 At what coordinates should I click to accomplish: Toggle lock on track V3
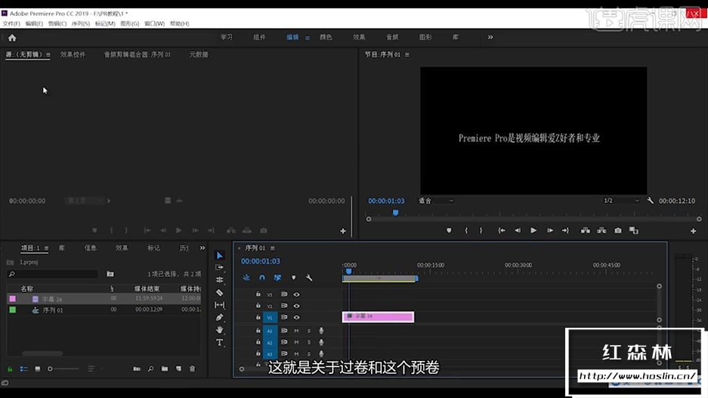pos(258,295)
